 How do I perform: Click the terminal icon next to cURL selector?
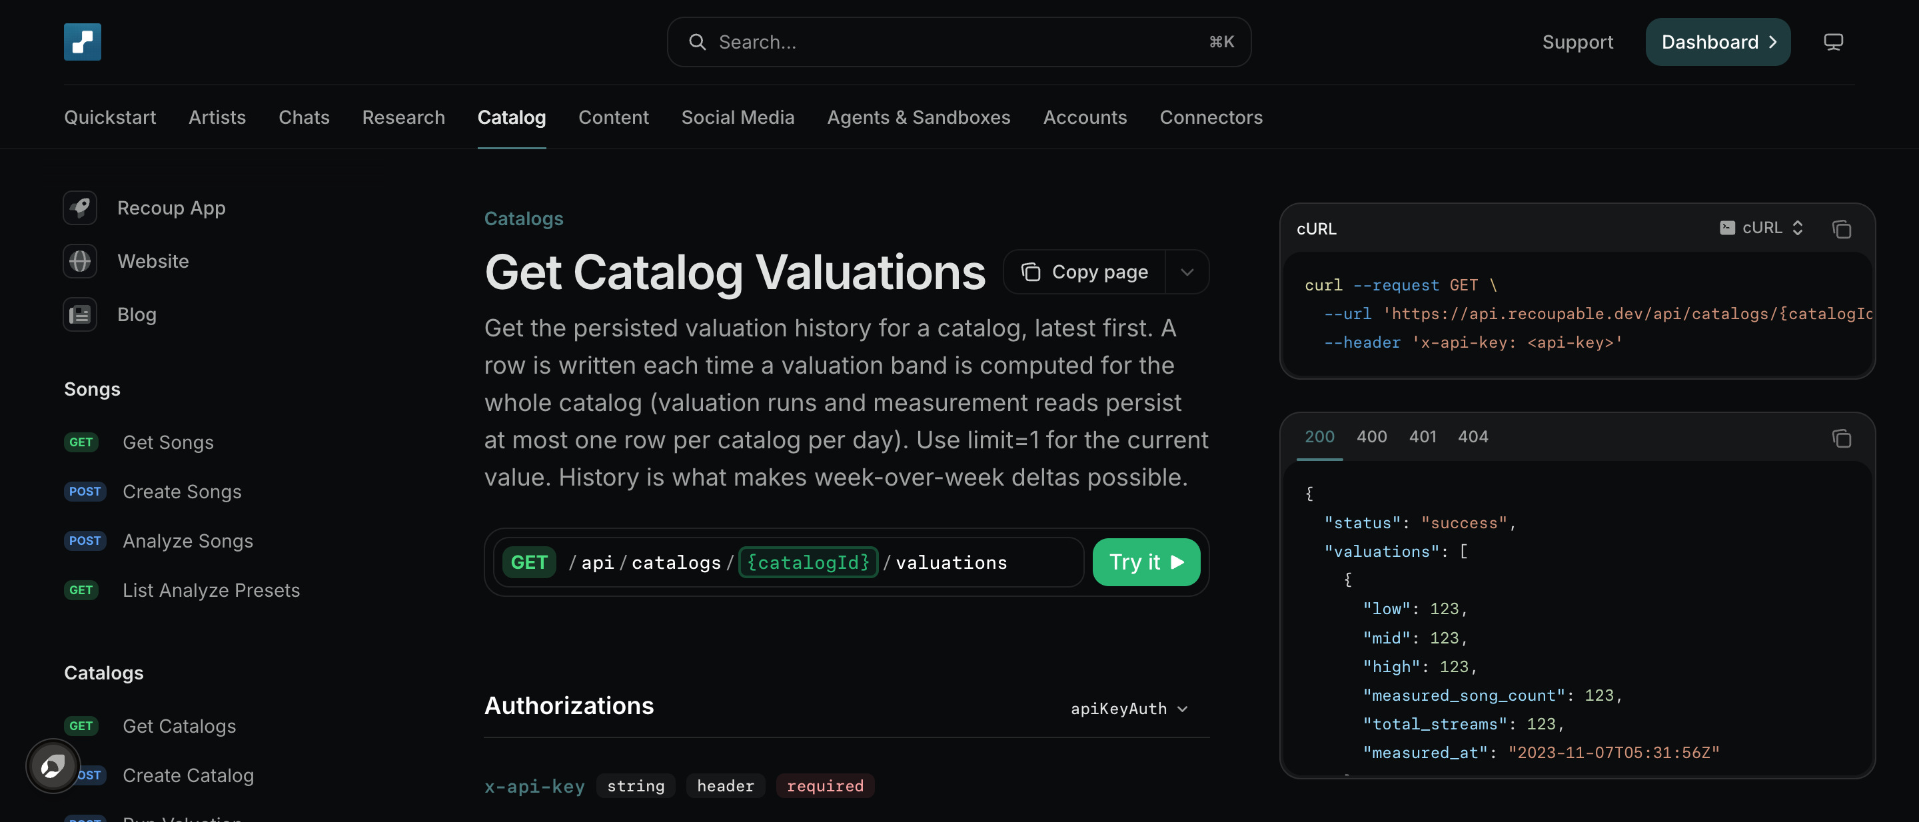(x=1727, y=228)
